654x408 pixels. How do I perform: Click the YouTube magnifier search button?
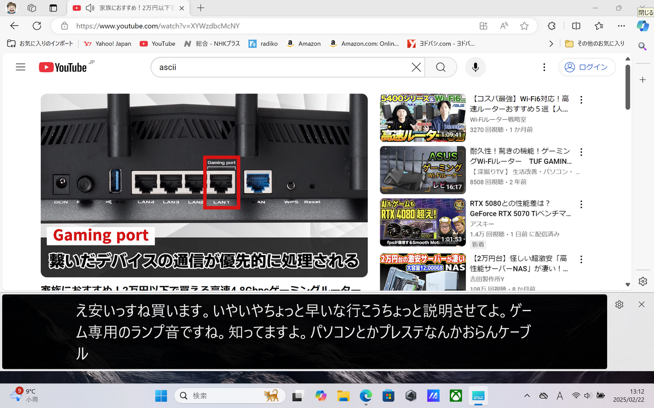(440, 67)
